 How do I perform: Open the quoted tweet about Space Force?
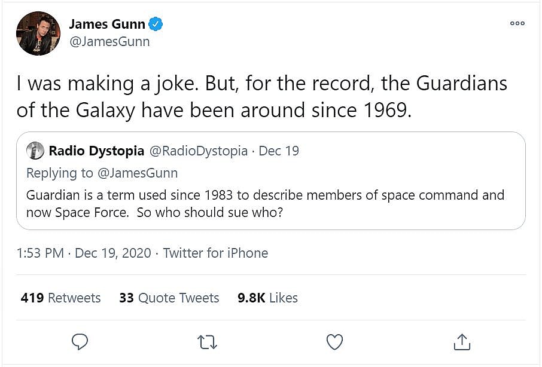pyautogui.click(x=270, y=203)
